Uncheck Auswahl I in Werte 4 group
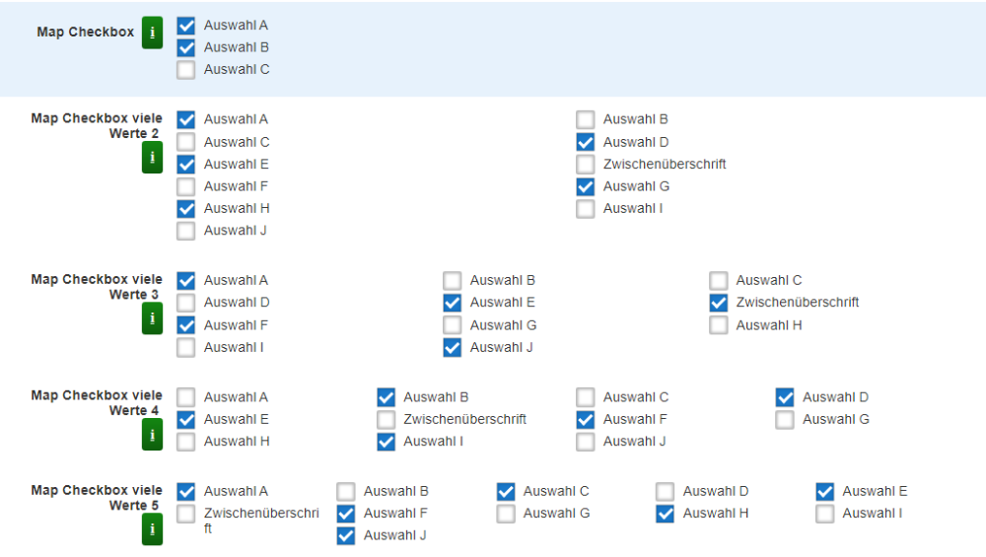The width and height of the screenshot is (986, 557). pyautogui.click(x=387, y=442)
